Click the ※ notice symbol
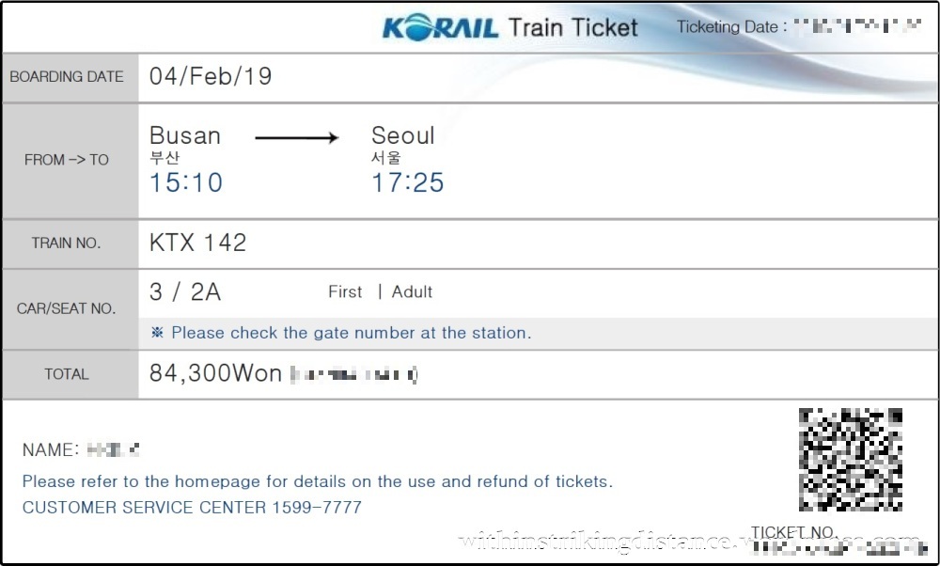 157,333
